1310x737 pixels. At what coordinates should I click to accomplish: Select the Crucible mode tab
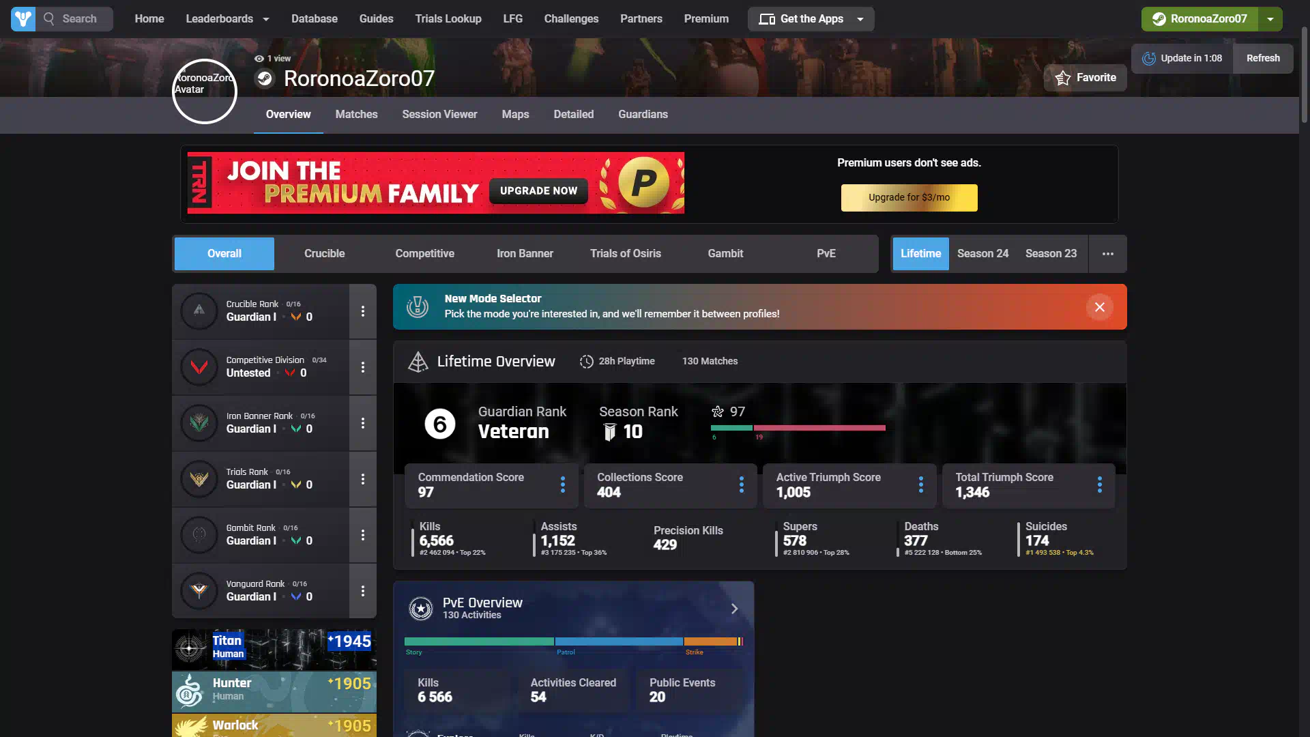click(x=325, y=254)
